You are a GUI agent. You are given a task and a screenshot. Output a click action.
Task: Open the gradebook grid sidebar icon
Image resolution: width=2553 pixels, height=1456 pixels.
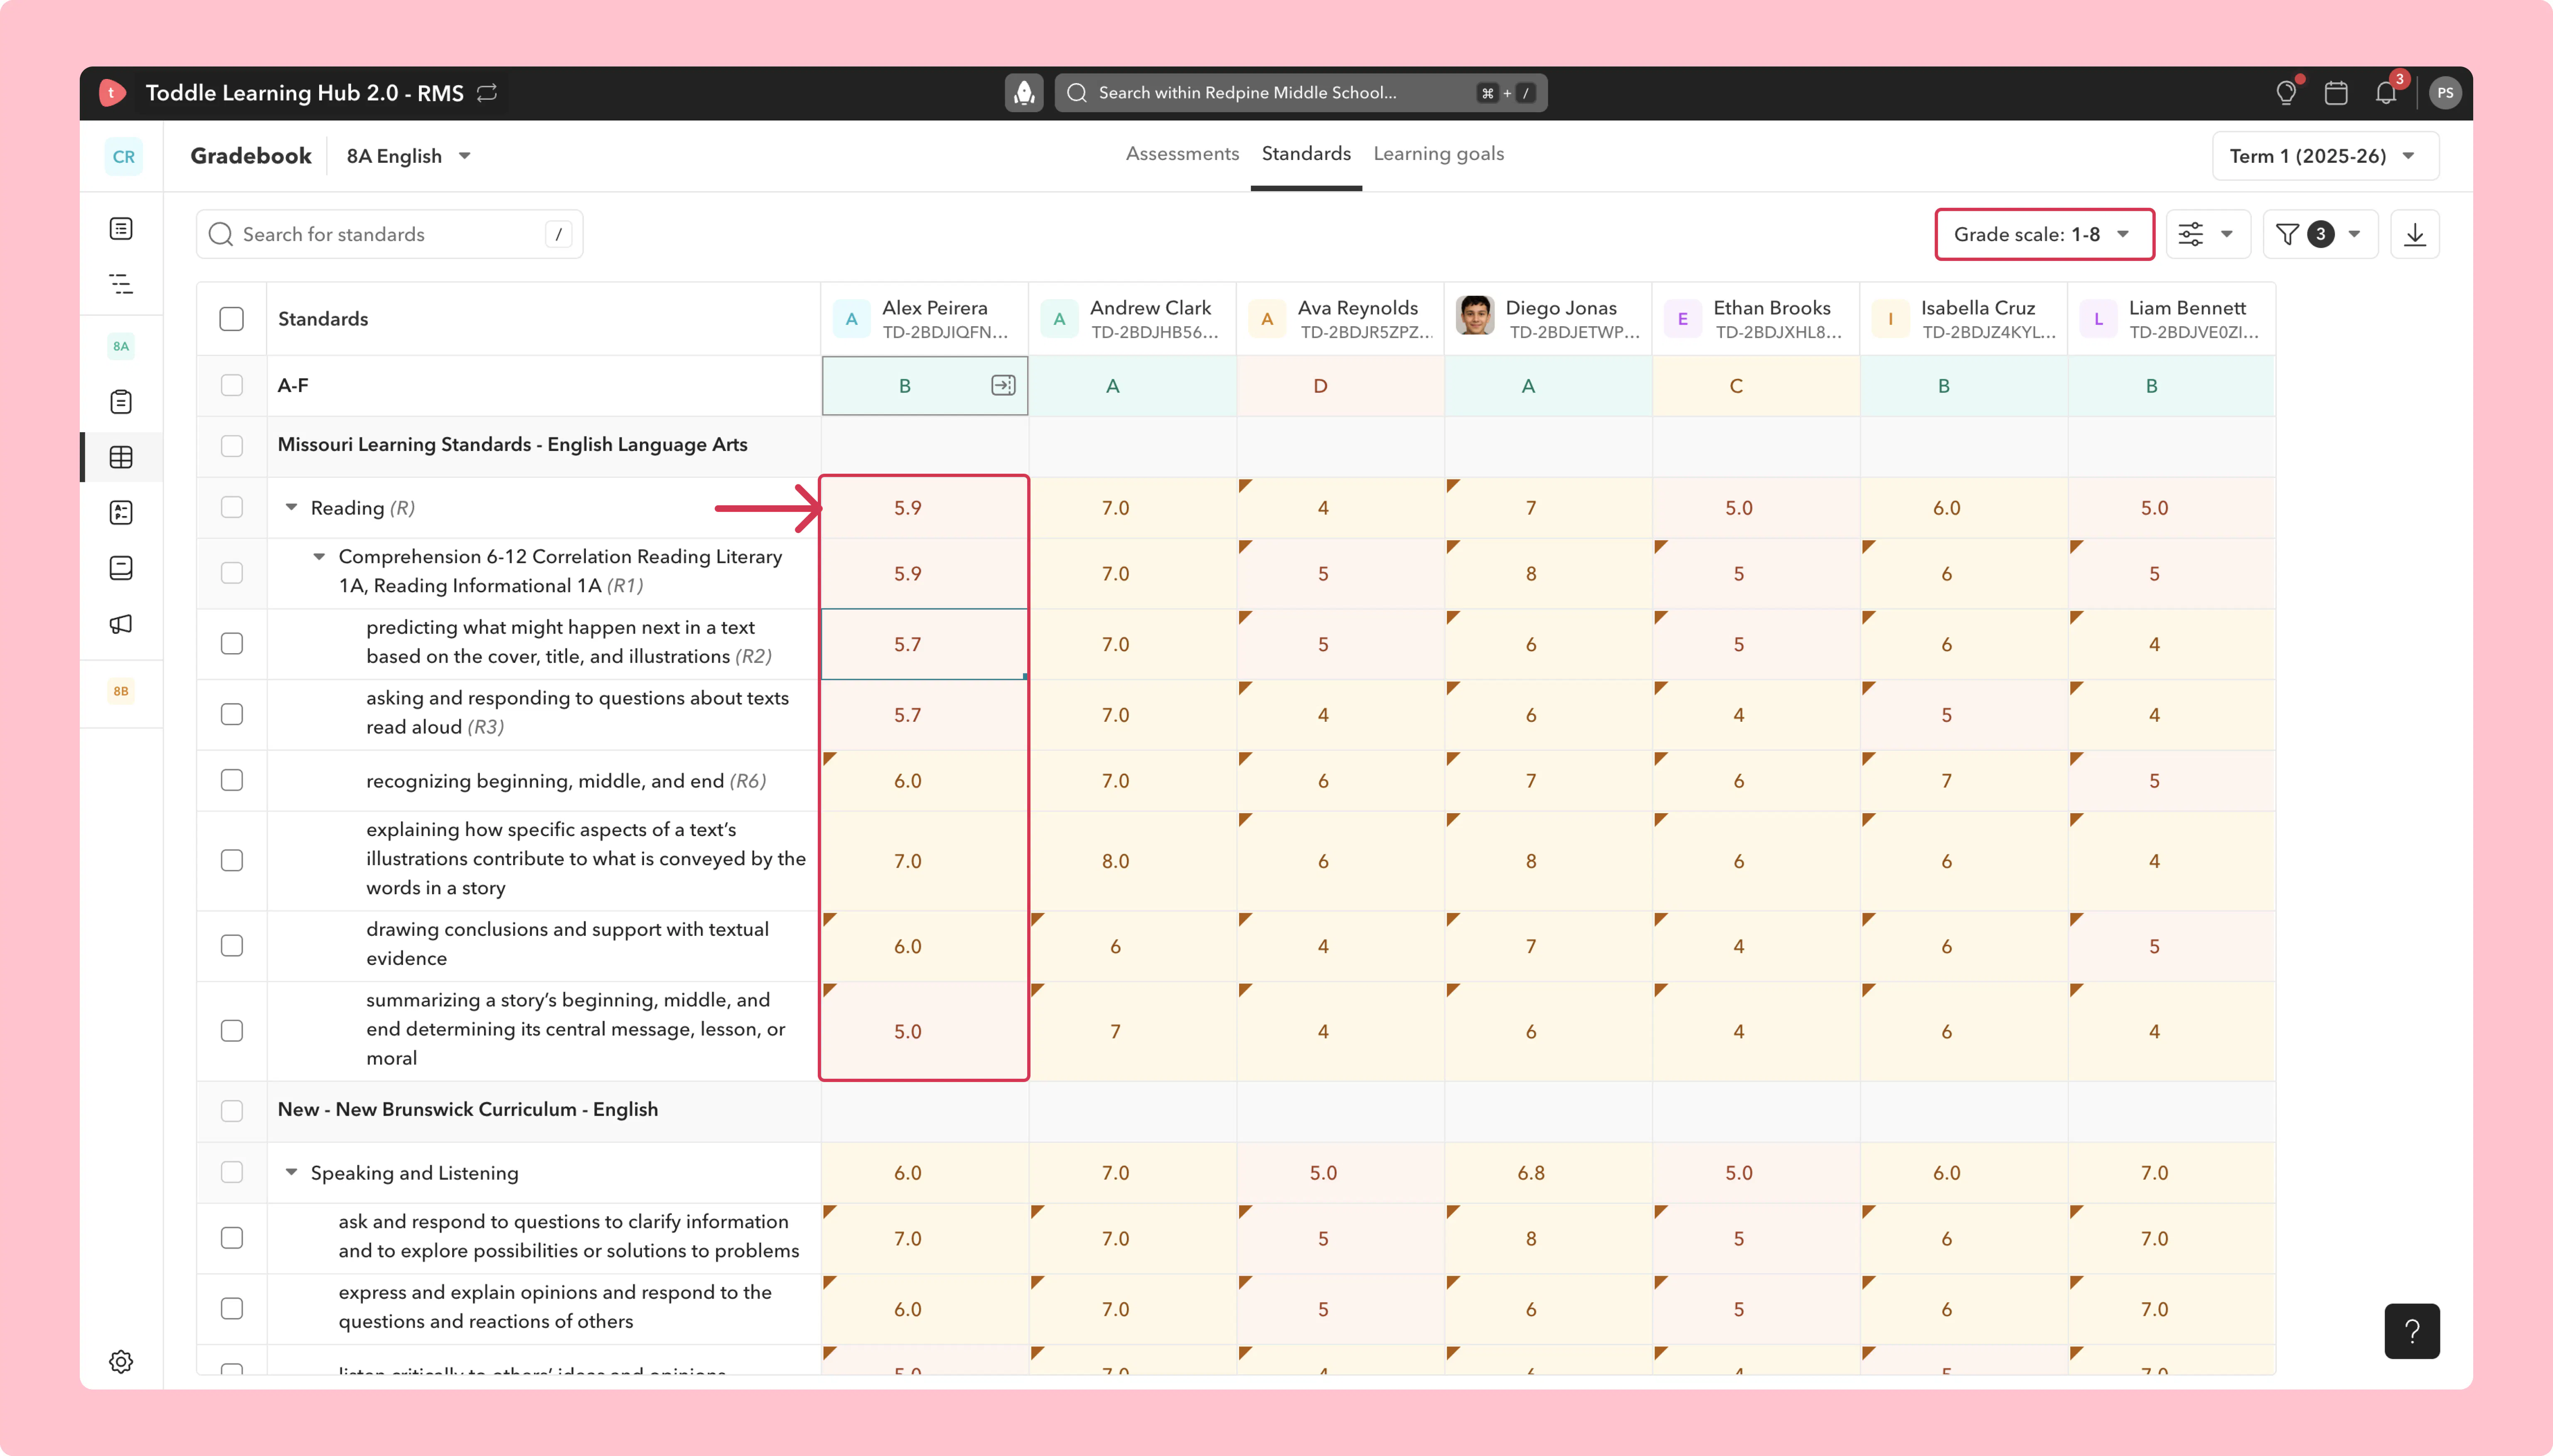121,457
